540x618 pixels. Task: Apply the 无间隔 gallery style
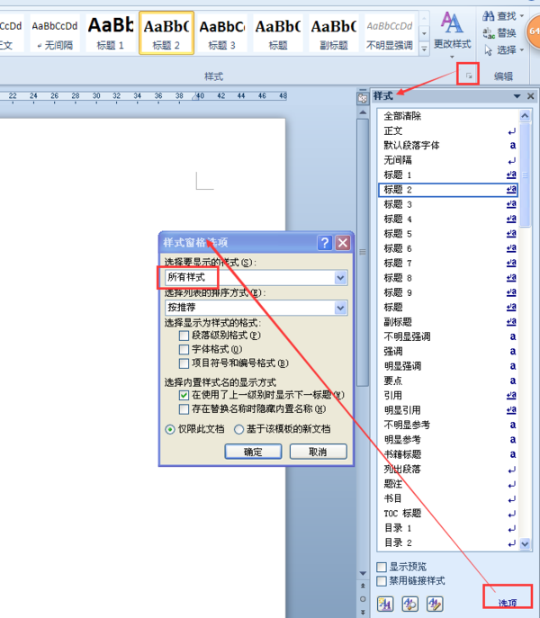[x=54, y=32]
